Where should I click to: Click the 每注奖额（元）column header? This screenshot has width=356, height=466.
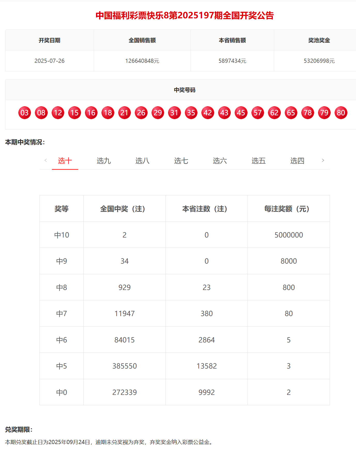289,209
